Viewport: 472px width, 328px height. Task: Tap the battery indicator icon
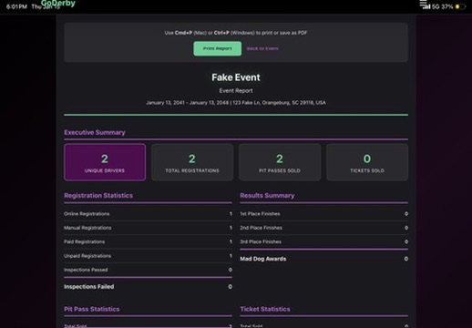(460, 6)
